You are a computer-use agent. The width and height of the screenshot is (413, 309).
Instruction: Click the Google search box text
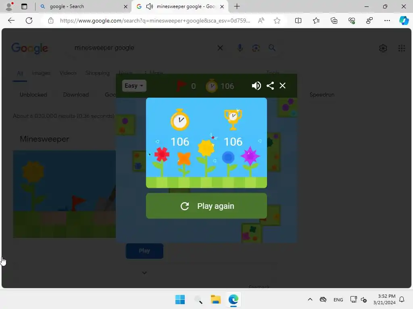[x=104, y=48]
